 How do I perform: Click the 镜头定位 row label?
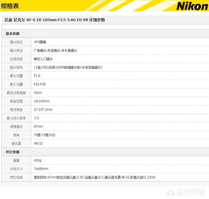(16, 42)
